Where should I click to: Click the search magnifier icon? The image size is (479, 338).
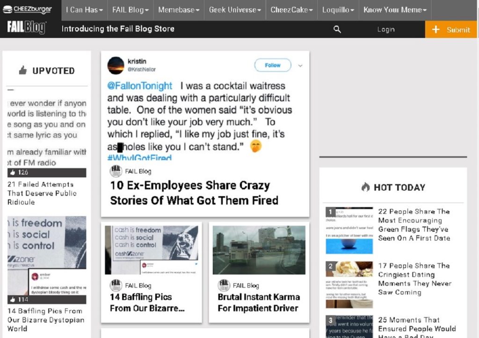click(337, 29)
